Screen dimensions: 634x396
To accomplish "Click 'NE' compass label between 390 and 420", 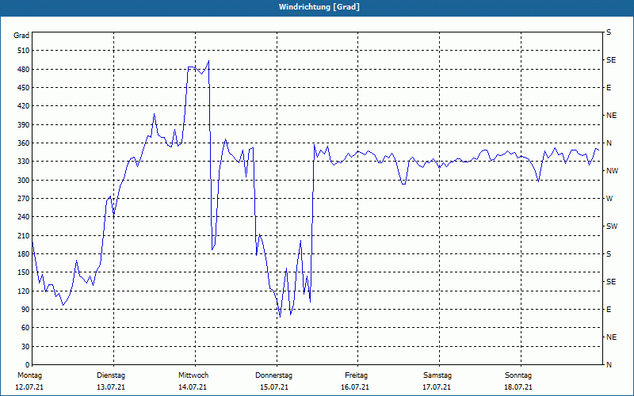I will click(611, 116).
